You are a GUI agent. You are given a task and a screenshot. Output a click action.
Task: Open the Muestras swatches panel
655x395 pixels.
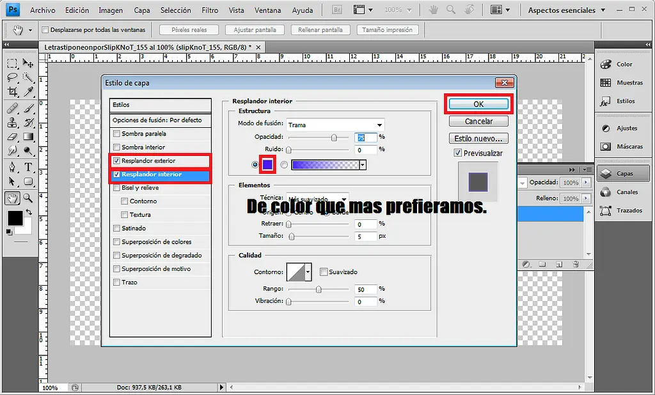pyautogui.click(x=623, y=82)
